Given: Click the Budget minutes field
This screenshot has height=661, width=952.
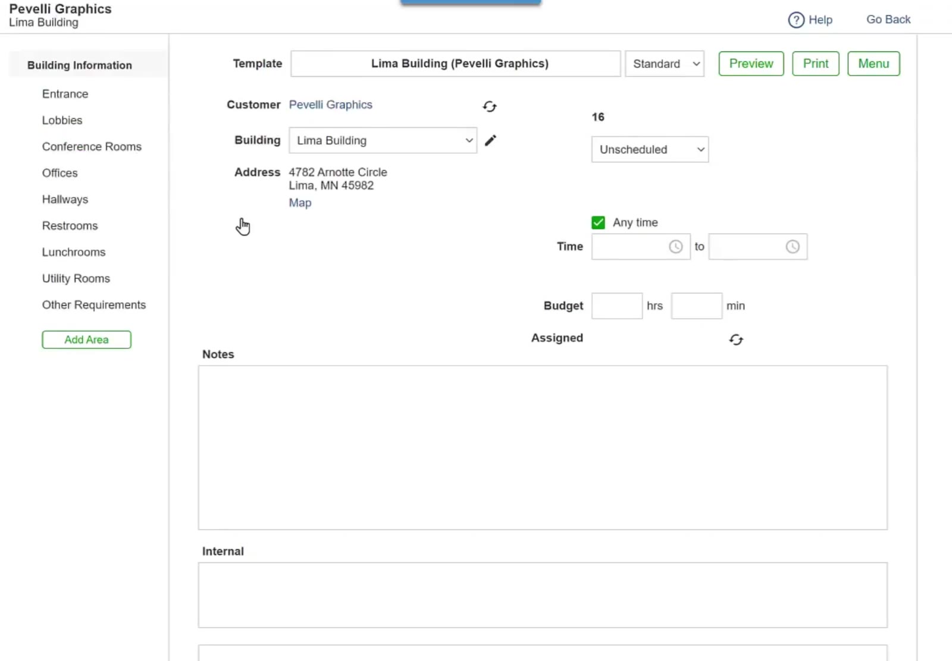Looking at the screenshot, I should tap(697, 306).
